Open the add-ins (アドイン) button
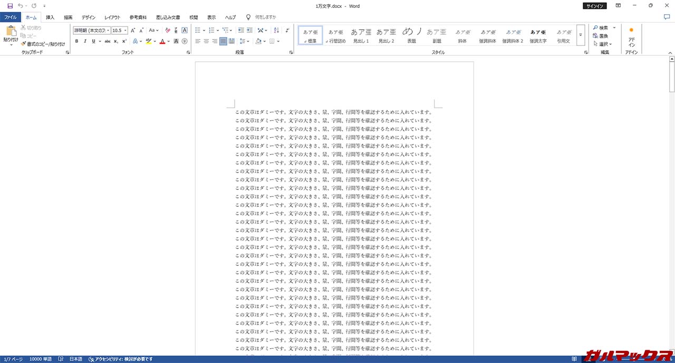Image resolution: width=675 pixels, height=363 pixels. click(631, 38)
